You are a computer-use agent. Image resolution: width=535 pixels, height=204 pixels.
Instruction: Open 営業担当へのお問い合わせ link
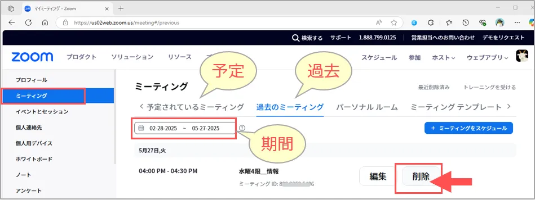[443, 38]
